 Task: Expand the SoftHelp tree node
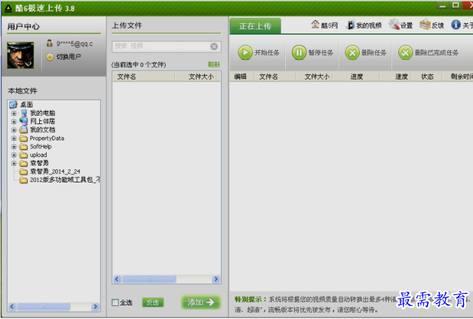pyautogui.click(x=14, y=146)
